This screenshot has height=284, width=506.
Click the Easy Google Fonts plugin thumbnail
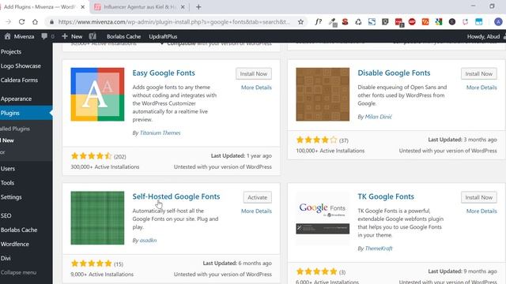(x=97, y=95)
